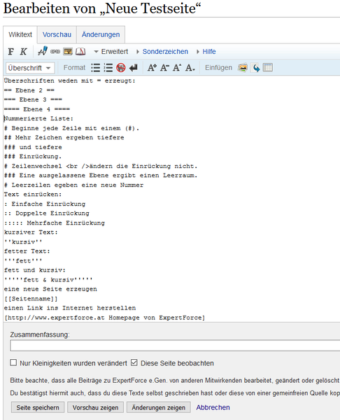This screenshot has height=420, width=340.
Task: Click the line '== Ebene 2 =='
Action: coord(29,90)
